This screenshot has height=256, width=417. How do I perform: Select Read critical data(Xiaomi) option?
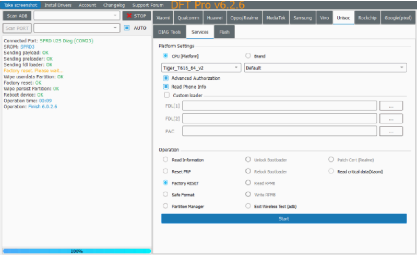pos(331,171)
